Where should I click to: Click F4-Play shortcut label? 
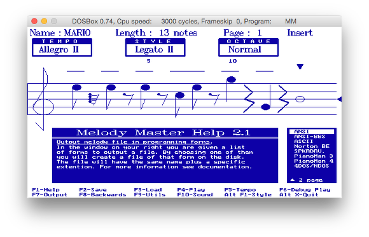(x=191, y=190)
